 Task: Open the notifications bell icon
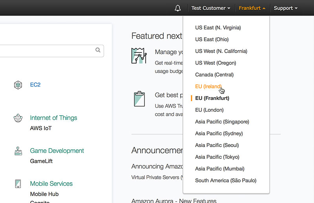[178, 8]
